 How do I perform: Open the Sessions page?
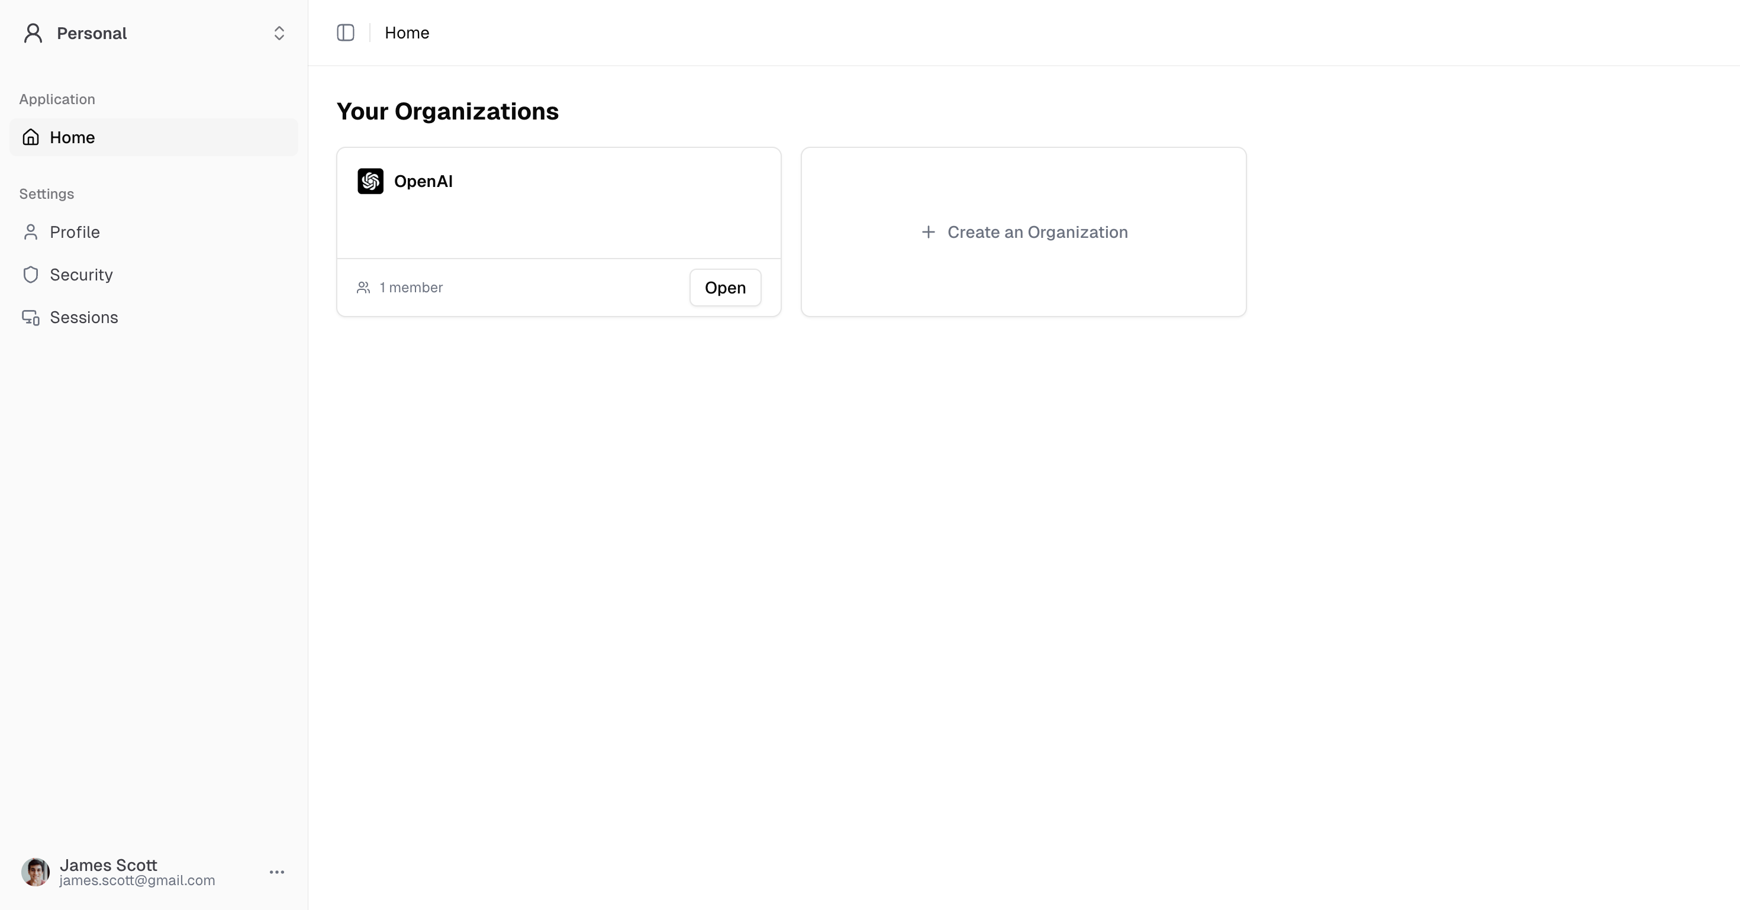84,317
